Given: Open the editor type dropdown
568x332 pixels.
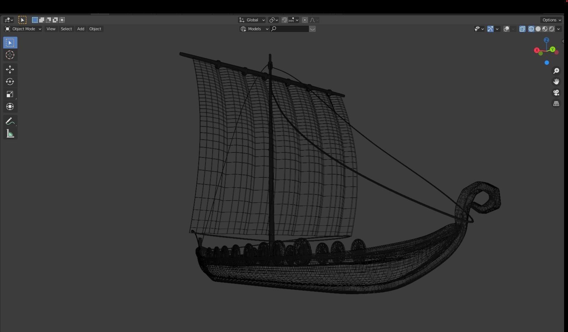Looking at the screenshot, I should pos(9,20).
